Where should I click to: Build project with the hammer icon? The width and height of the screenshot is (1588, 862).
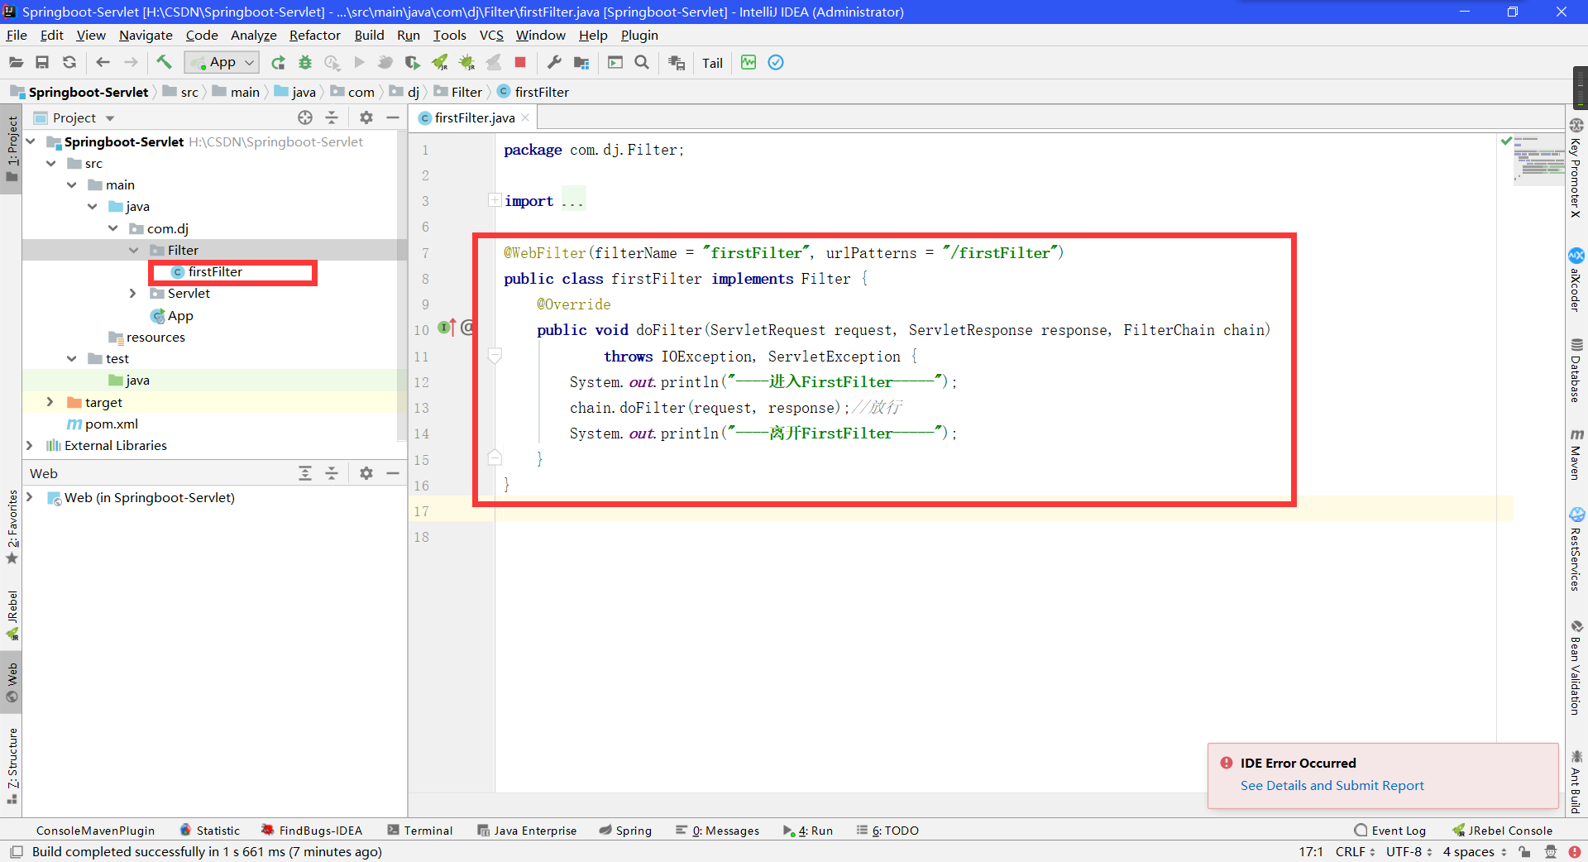165,62
